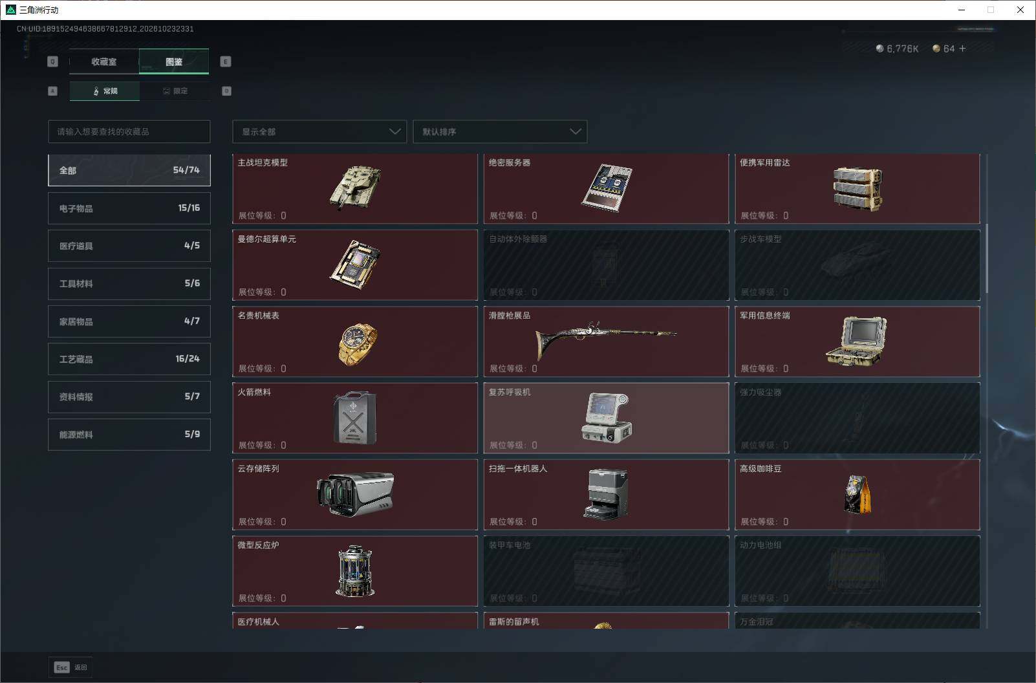This screenshot has height=683, width=1036.
Task: Select the locked 装甲车电池 card
Action: point(607,571)
